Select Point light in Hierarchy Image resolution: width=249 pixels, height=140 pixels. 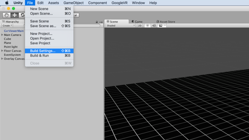[x=11, y=47]
